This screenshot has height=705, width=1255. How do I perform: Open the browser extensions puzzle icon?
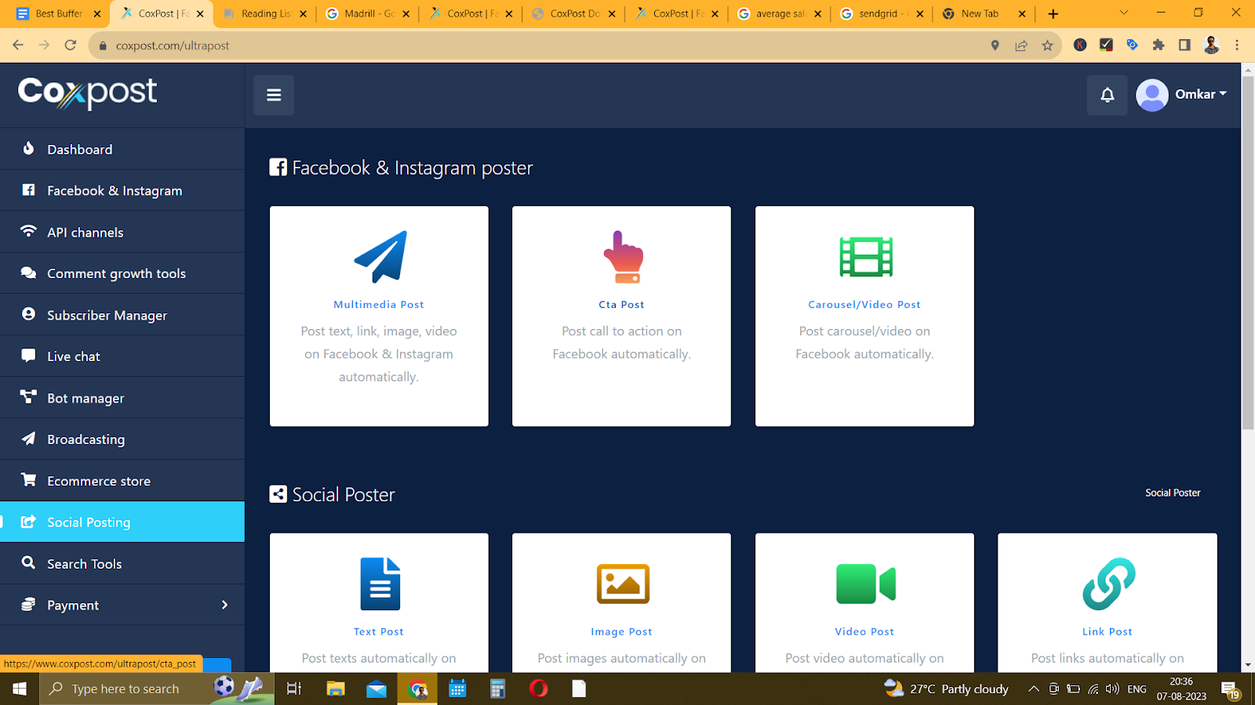(x=1158, y=45)
